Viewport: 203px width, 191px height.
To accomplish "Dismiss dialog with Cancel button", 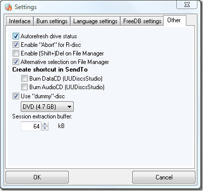I will (164, 177).
